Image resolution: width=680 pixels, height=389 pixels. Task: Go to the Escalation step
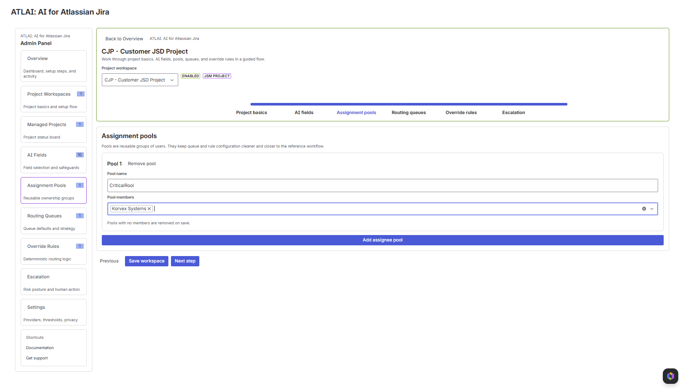[x=513, y=113]
